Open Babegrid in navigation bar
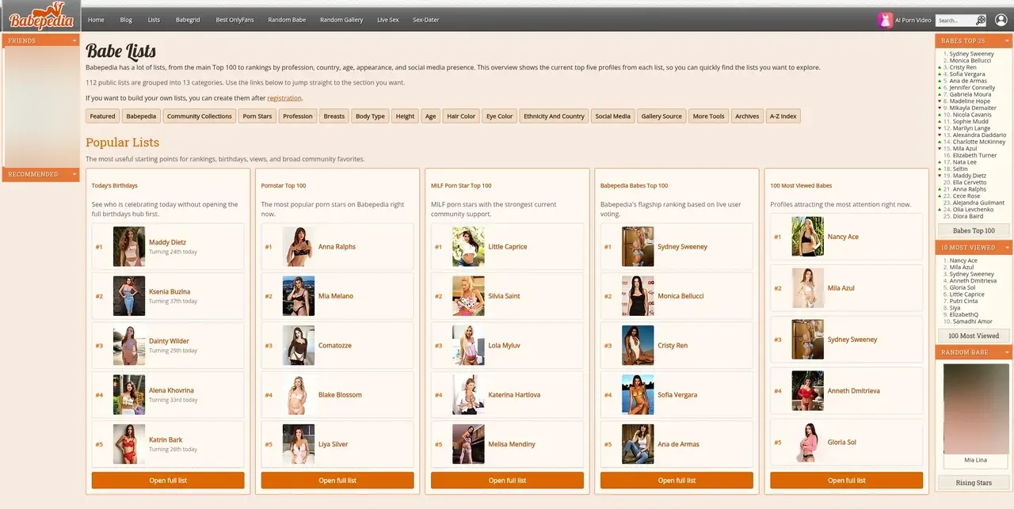Viewport: 1014px width, 509px height. 188,20
